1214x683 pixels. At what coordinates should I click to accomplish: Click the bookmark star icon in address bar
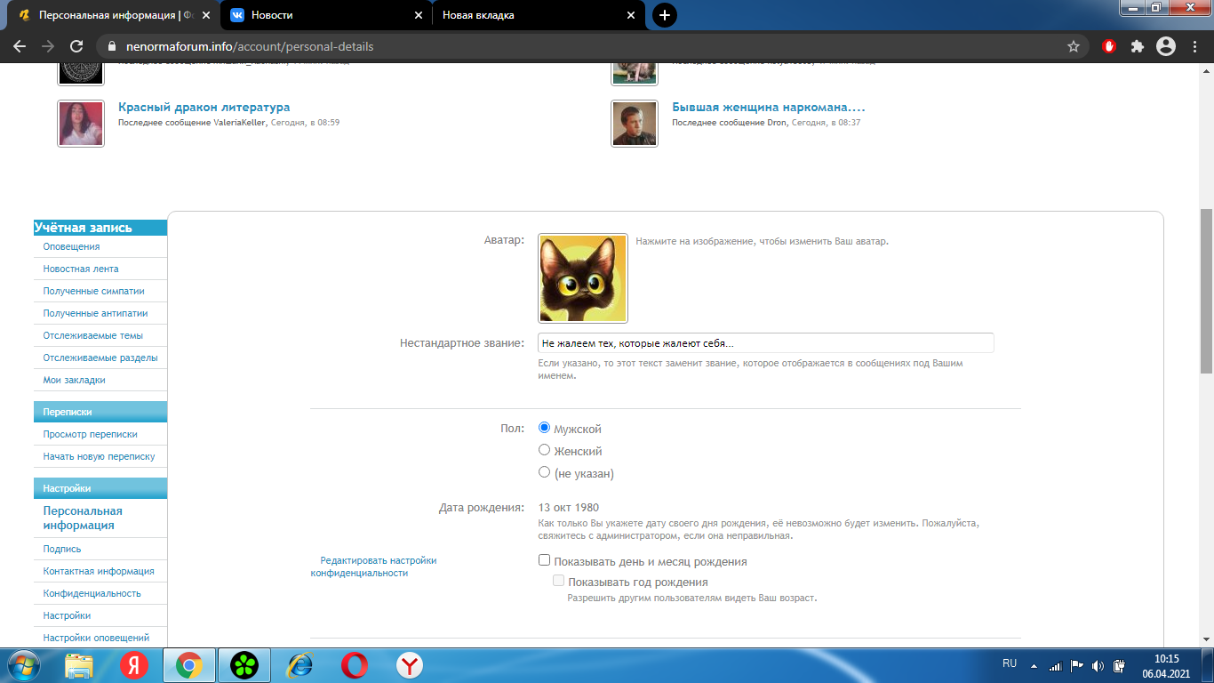point(1074,46)
